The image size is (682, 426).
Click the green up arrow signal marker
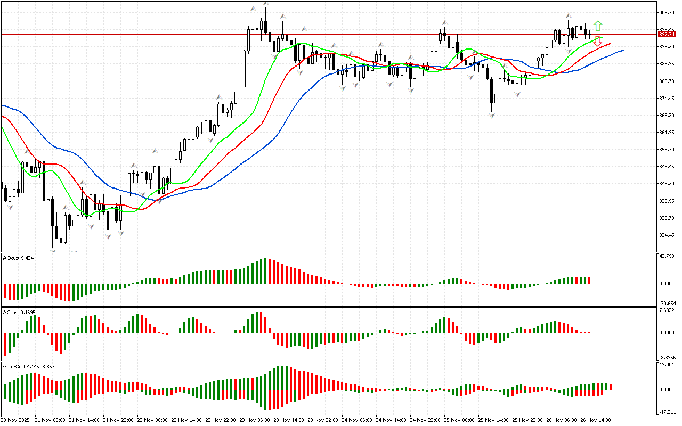(x=598, y=25)
